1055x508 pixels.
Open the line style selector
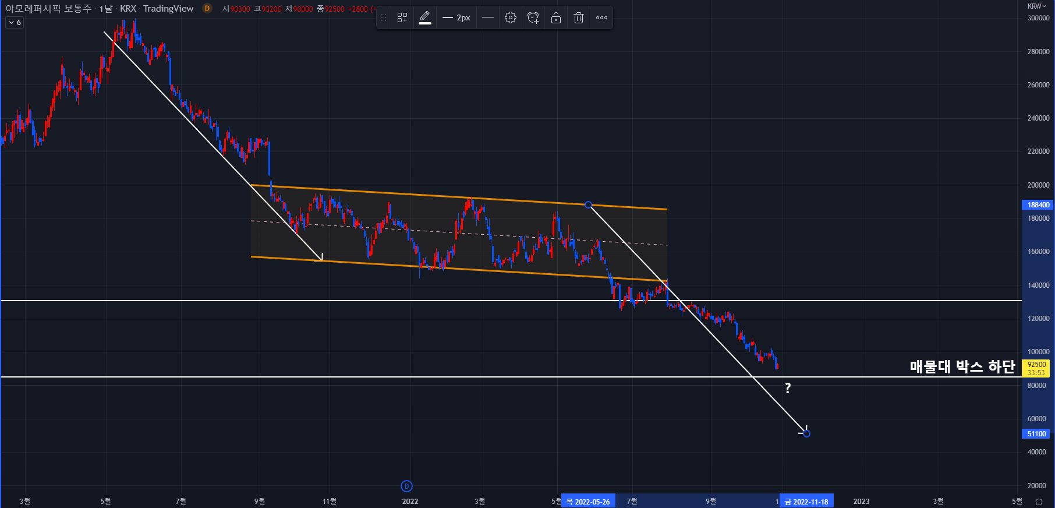click(488, 17)
